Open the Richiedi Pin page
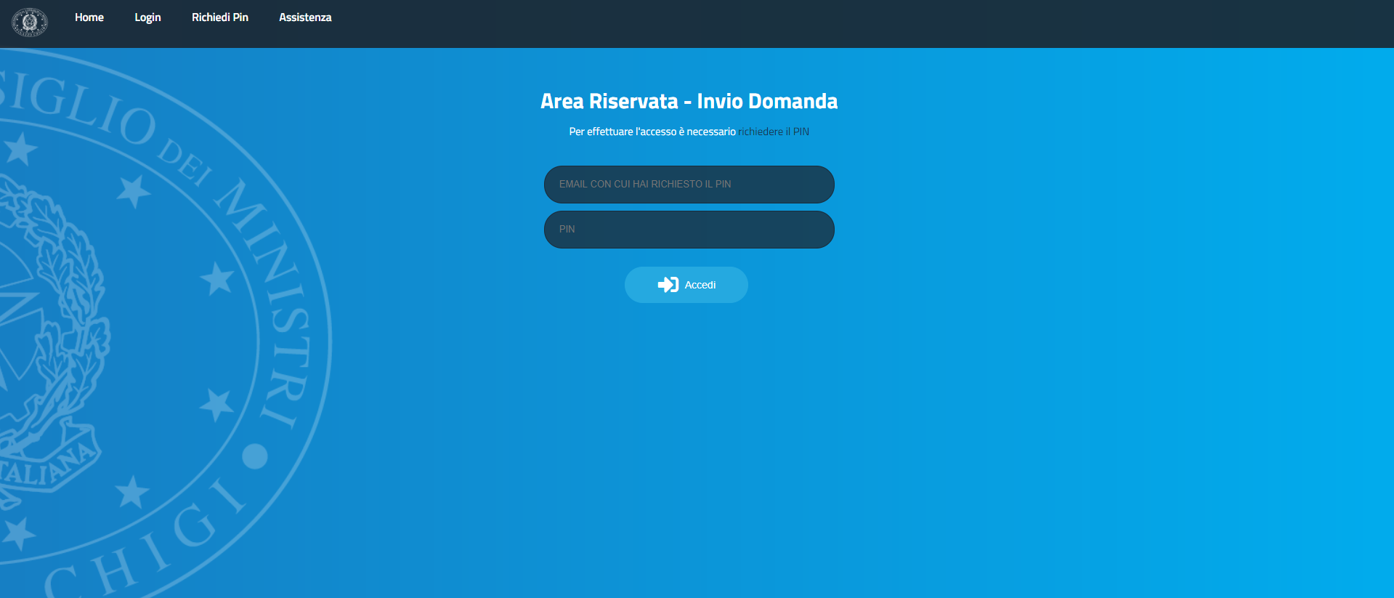 [x=220, y=17]
